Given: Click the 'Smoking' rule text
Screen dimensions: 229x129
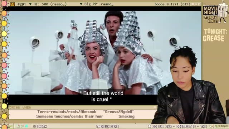Looking at the screenshot, I should [126, 116].
